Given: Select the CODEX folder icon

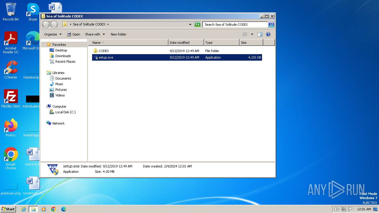Looking at the screenshot, I should click(x=95, y=51).
